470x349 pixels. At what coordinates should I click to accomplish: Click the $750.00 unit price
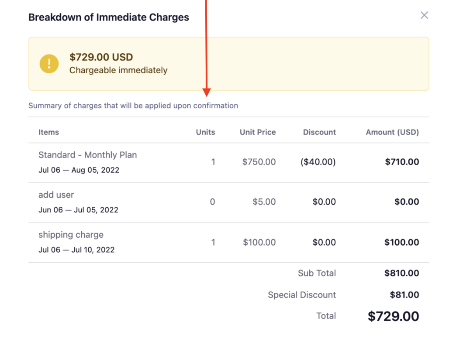259,162
